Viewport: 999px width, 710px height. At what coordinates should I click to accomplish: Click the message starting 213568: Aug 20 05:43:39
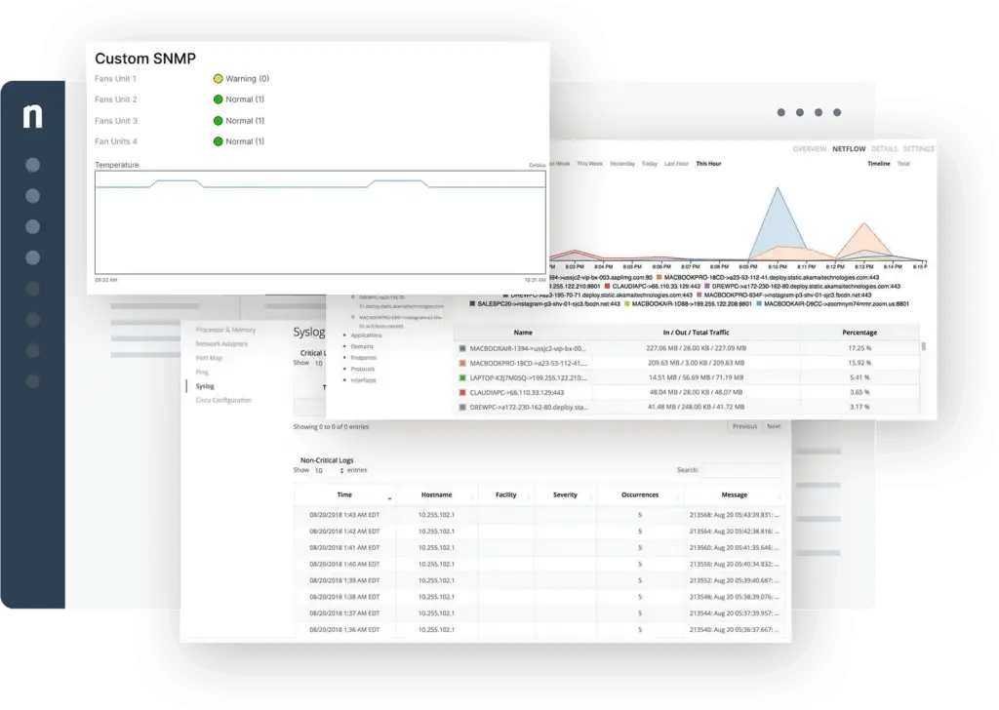click(734, 515)
